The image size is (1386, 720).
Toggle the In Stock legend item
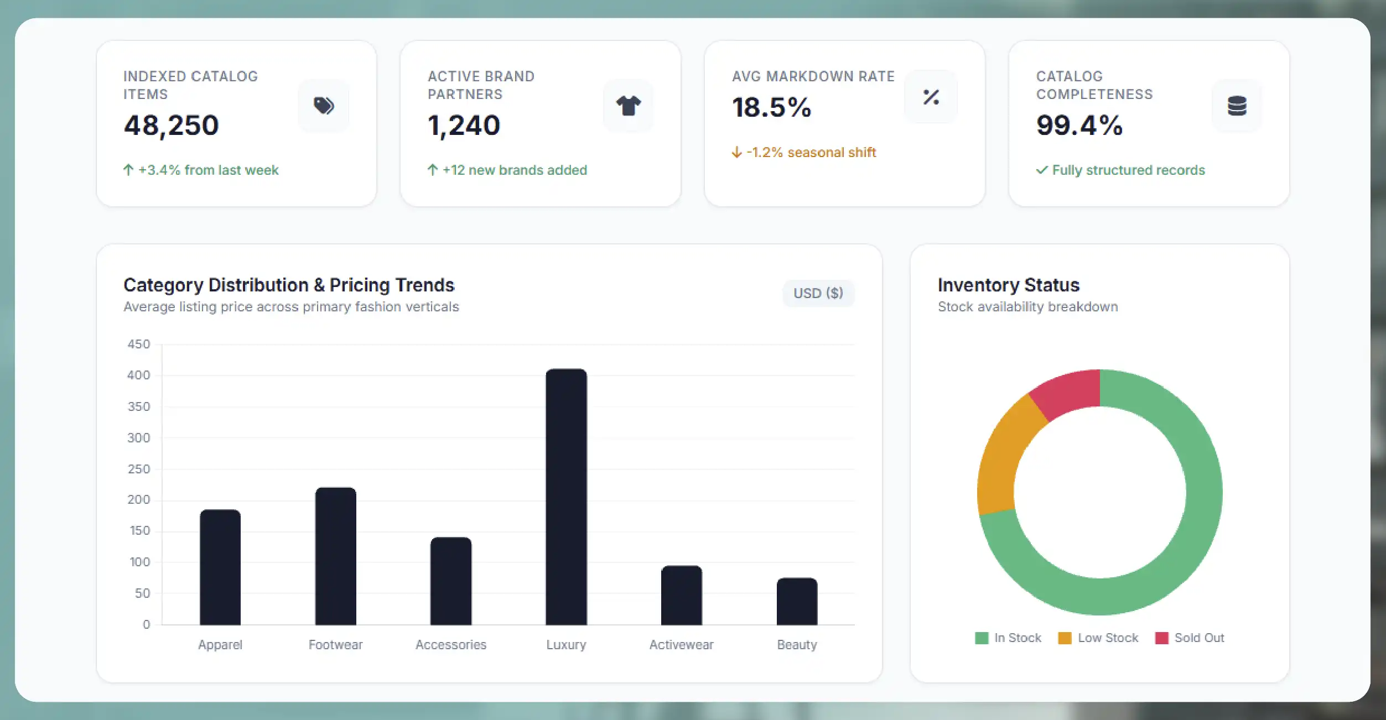tap(1008, 638)
